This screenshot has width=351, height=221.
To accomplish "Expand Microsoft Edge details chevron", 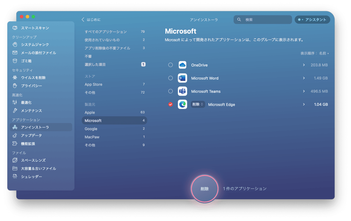I will [304, 104].
